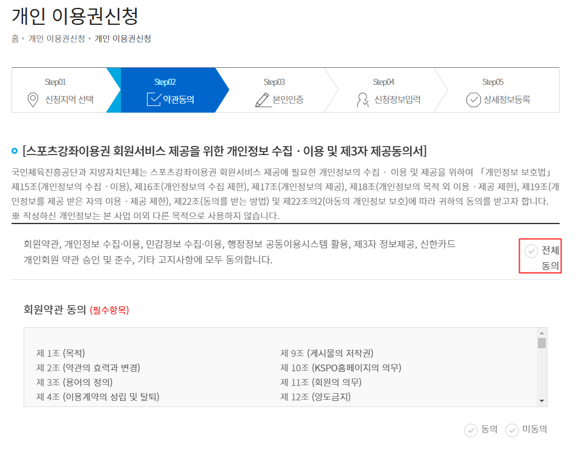
Task: Check the 동의 agreement checkbox
Action: [x=472, y=429]
